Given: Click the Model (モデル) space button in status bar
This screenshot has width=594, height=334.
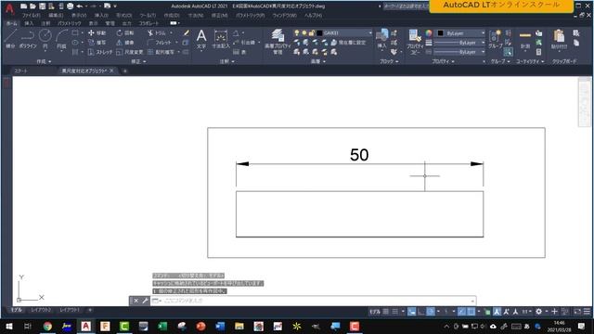Looking at the screenshot, I should coord(375,312).
